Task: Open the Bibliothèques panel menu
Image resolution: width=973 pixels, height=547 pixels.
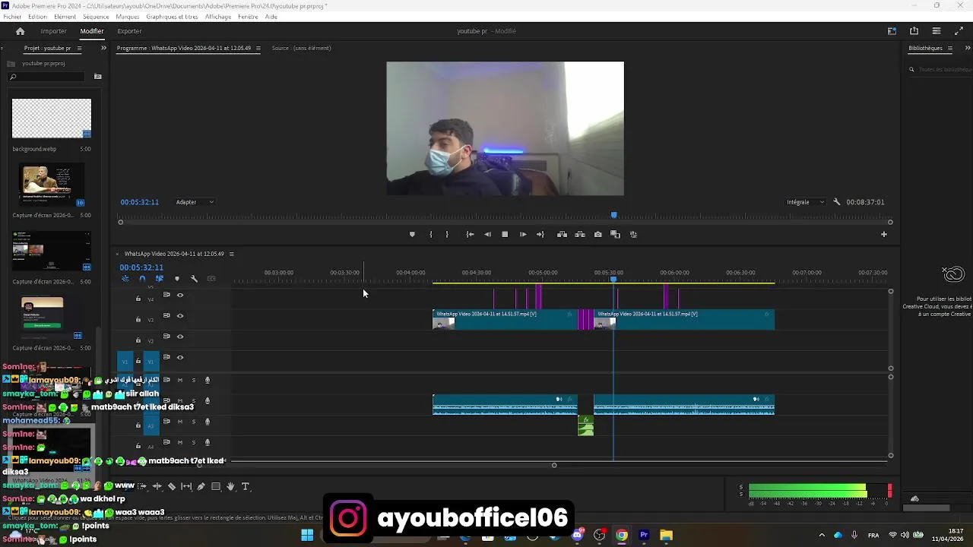Action: click(950, 48)
